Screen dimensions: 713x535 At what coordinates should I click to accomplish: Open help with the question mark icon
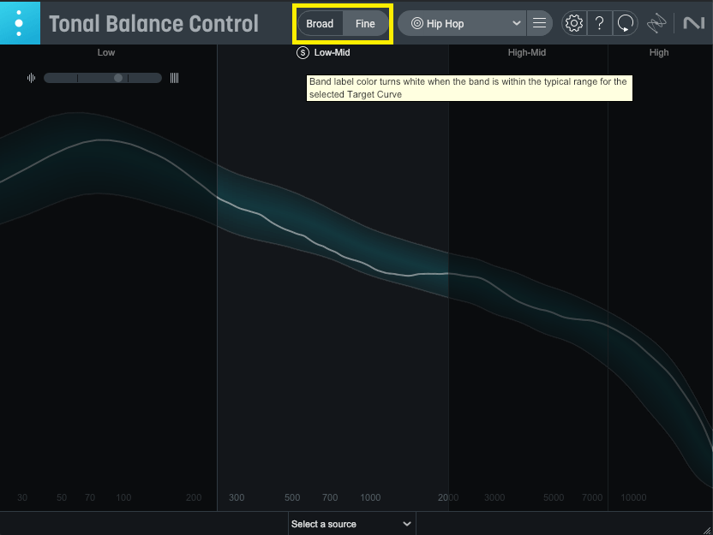pos(600,23)
